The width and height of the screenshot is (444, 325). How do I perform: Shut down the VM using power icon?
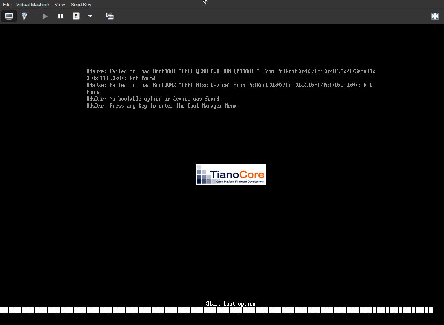point(76,16)
